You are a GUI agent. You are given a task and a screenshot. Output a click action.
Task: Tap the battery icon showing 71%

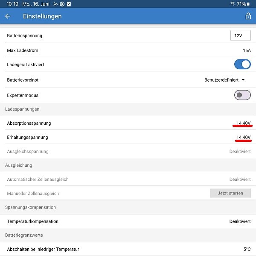pyautogui.click(x=248, y=4)
